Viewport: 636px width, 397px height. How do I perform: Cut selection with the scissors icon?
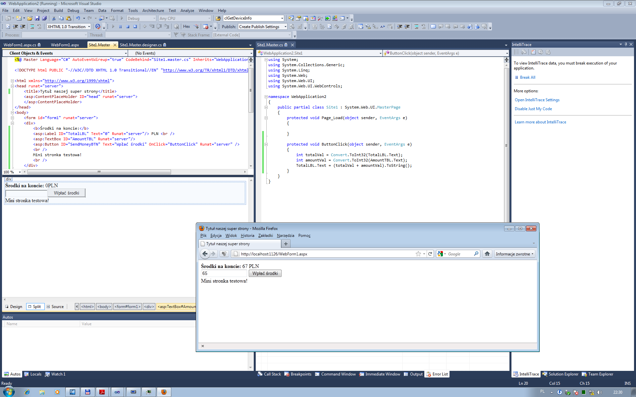tap(54, 18)
